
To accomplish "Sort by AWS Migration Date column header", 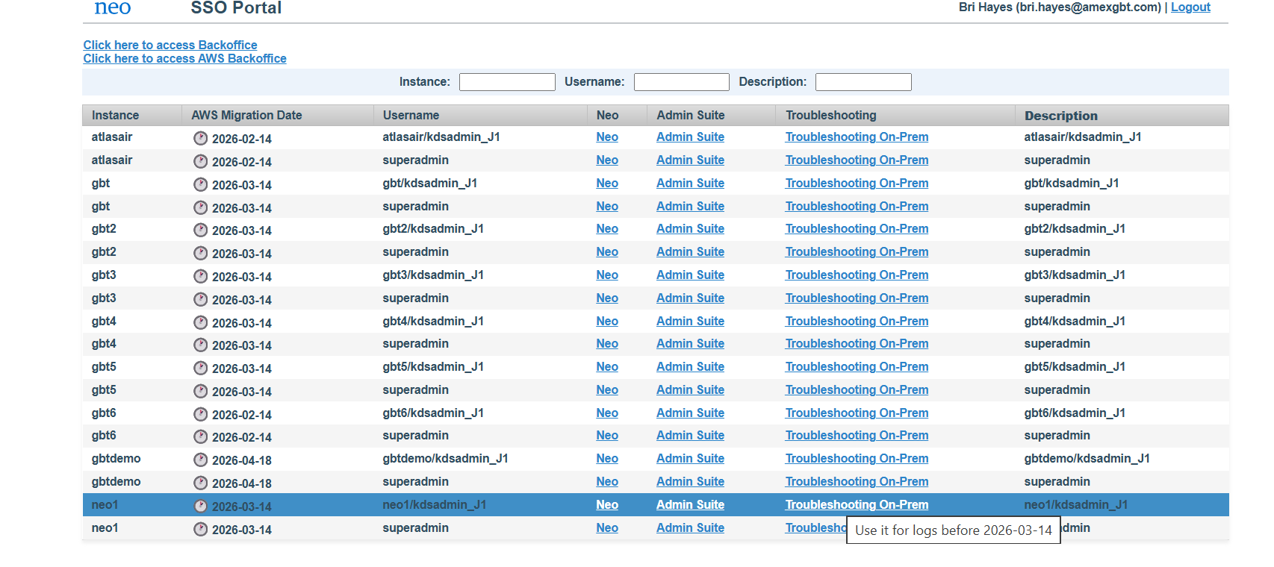I will point(278,115).
